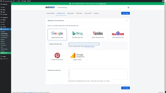The image size is (166, 93).
Task: Dismiss the green upgrade notice banner
Action: click(x=163, y=4)
